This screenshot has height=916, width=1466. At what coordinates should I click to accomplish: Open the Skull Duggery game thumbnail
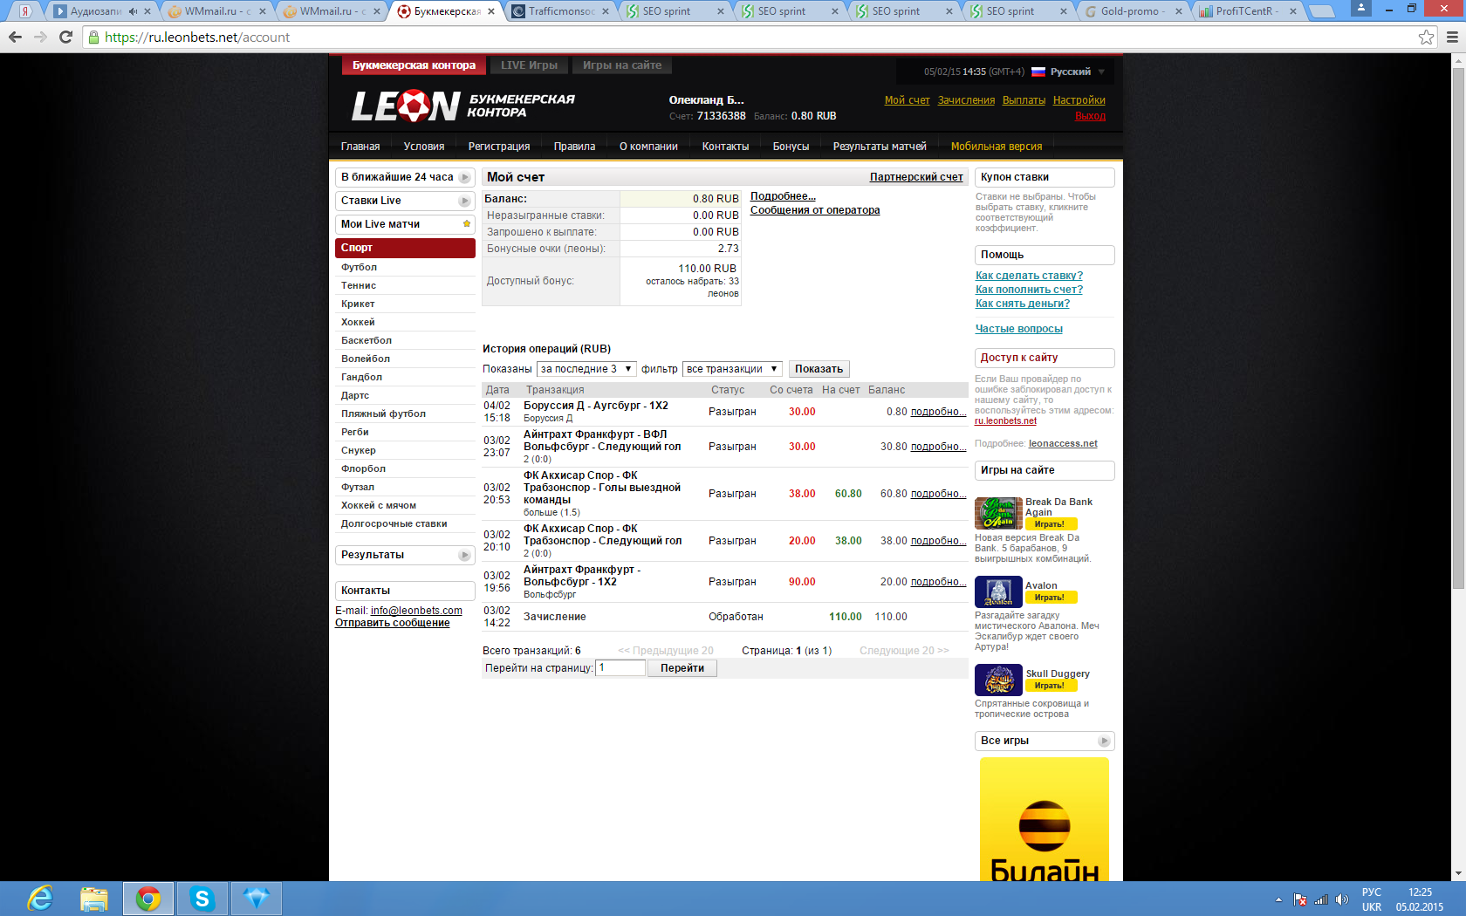click(998, 680)
